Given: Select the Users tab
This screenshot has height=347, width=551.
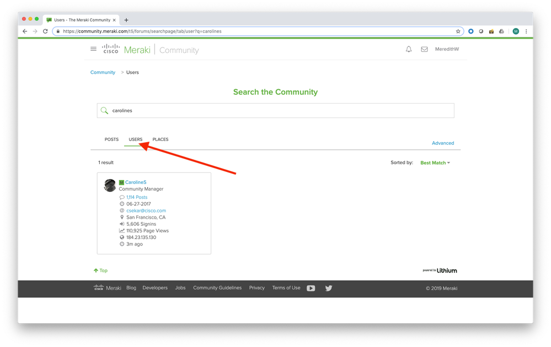Looking at the screenshot, I should 136,140.
